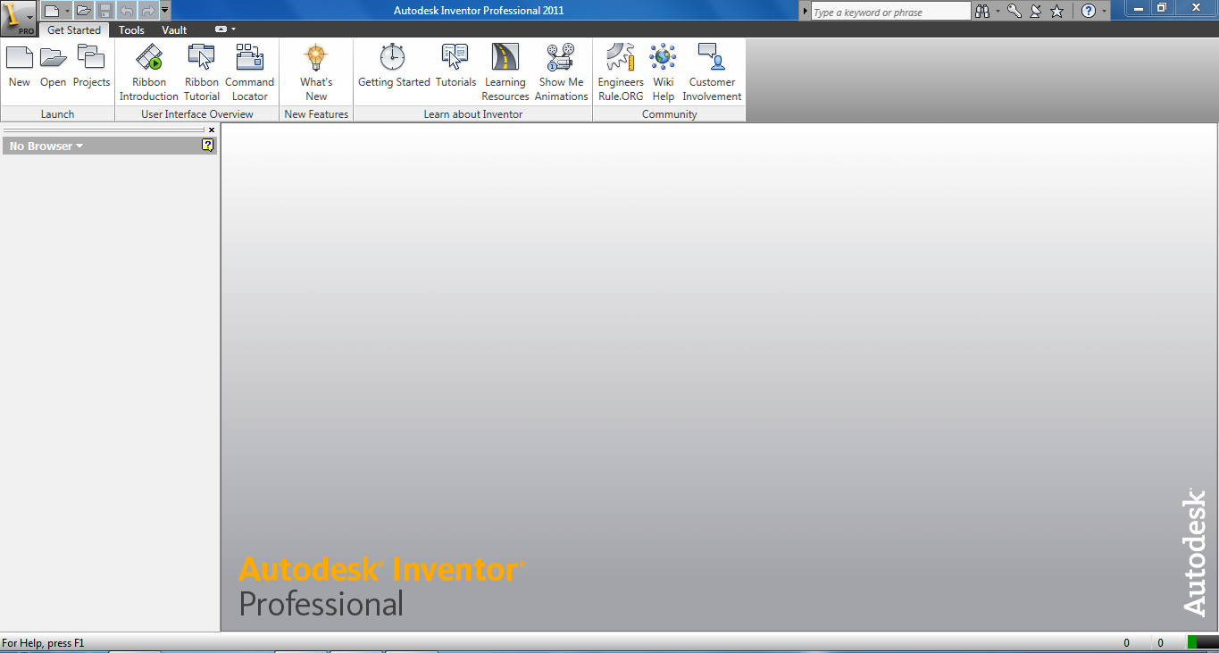Switch to the Tools tab
Viewport: 1219px width, 653px height.
(x=131, y=29)
